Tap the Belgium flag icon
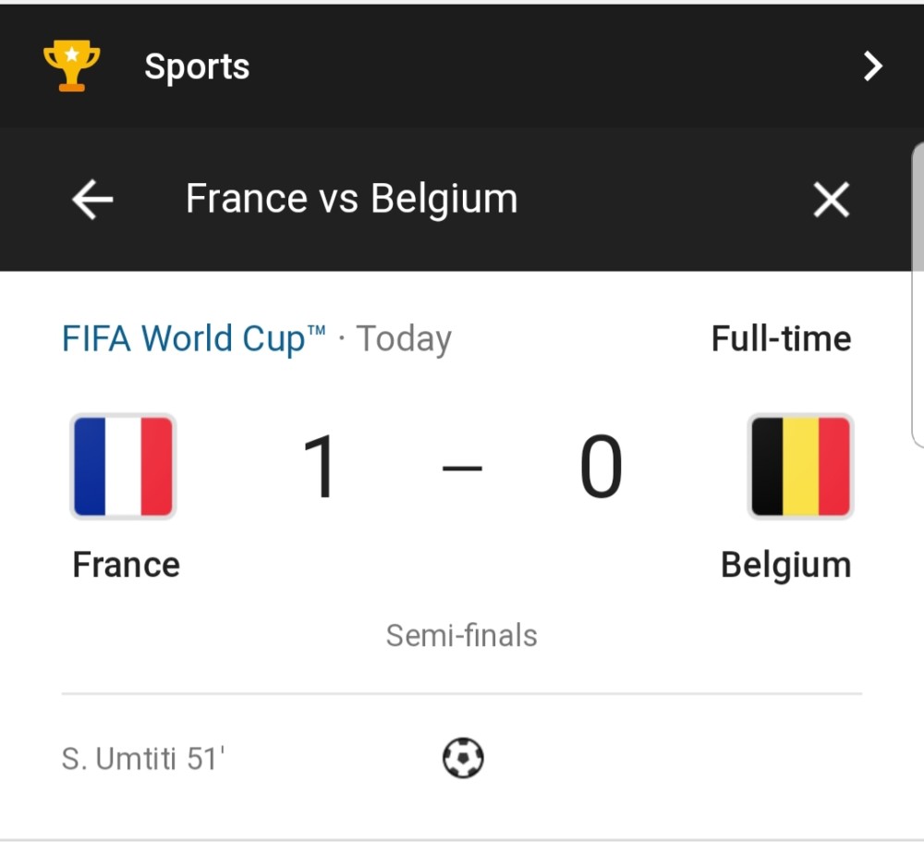 pos(800,466)
